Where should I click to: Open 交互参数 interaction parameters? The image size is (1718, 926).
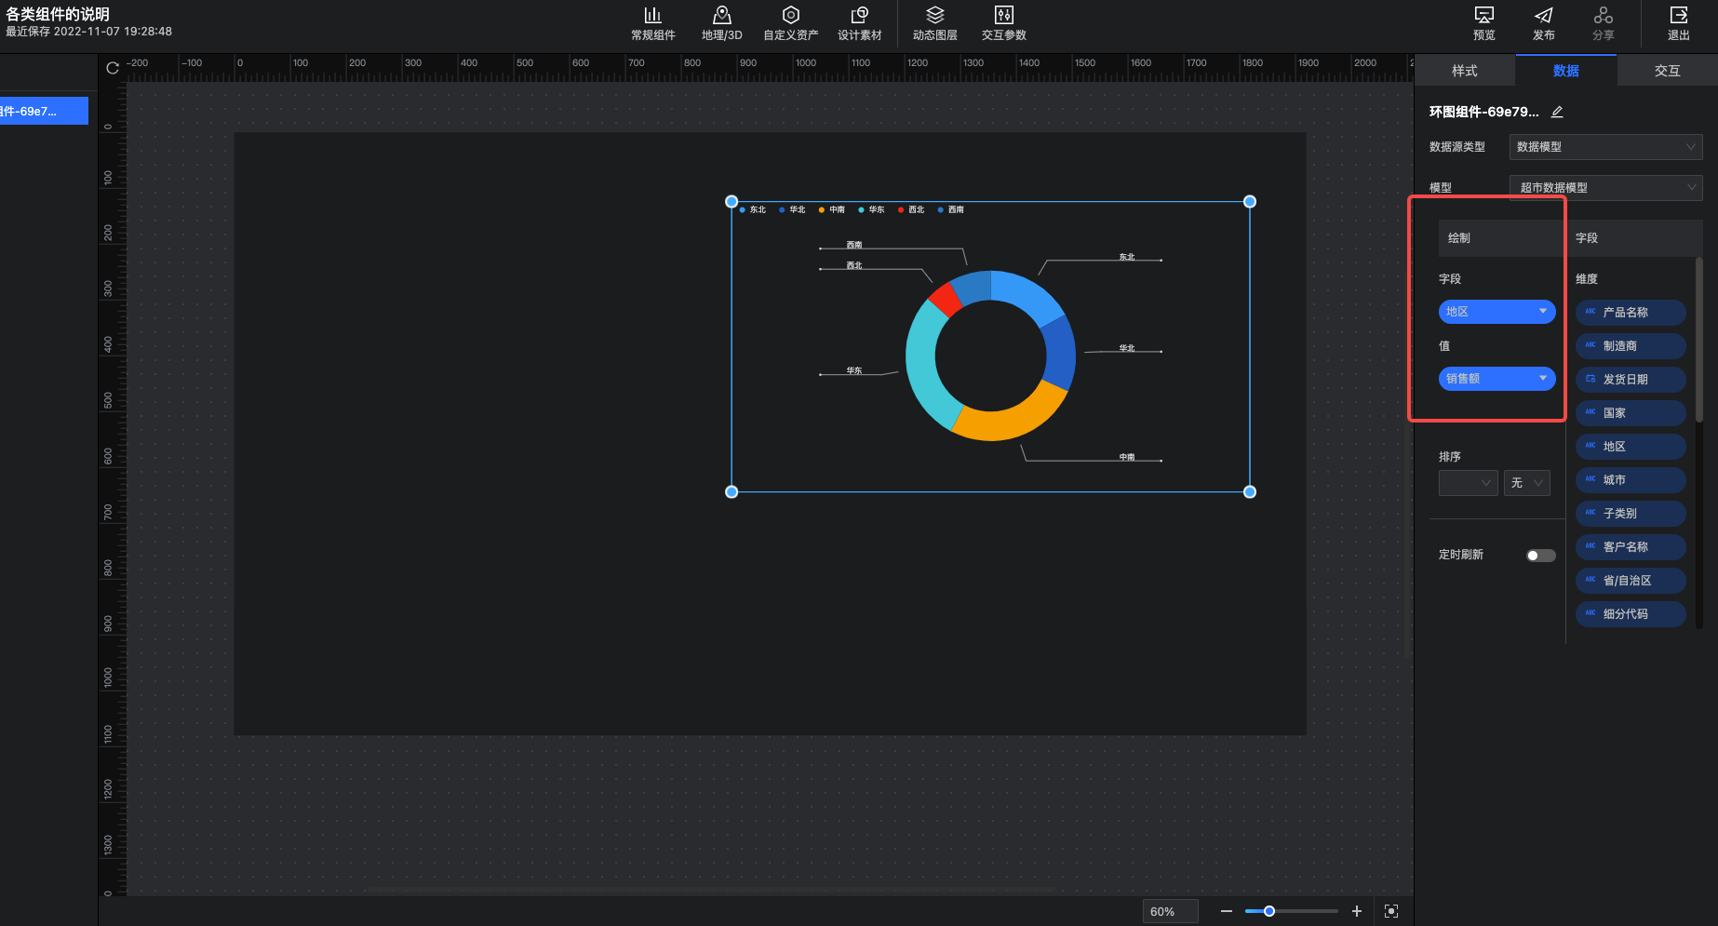pyautogui.click(x=1003, y=23)
